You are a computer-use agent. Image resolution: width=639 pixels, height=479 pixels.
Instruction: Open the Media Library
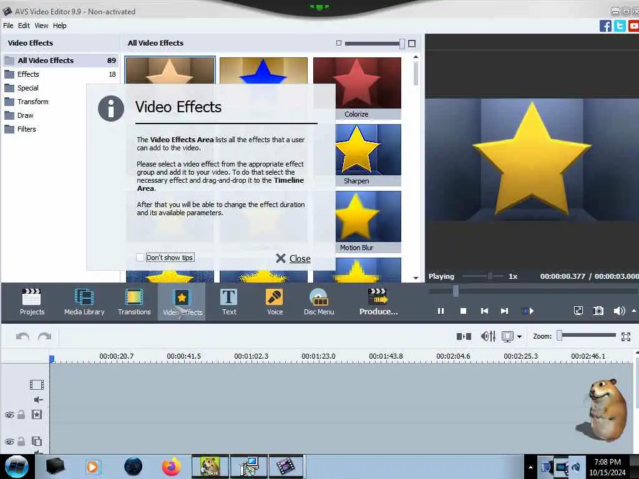click(84, 302)
